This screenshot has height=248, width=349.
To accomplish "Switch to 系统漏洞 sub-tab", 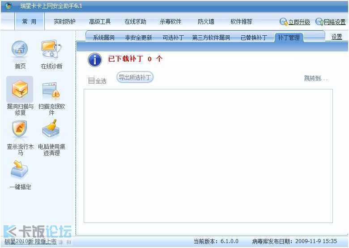I will pyautogui.click(x=104, y=38).
